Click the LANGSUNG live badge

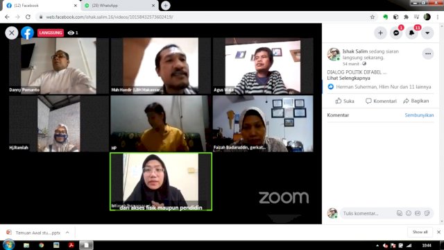(51, 33)
